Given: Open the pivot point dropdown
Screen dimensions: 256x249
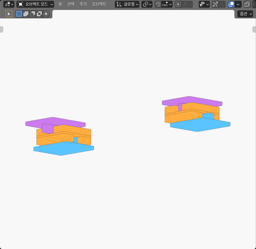Looking at the screenshot, I should 147,4.
